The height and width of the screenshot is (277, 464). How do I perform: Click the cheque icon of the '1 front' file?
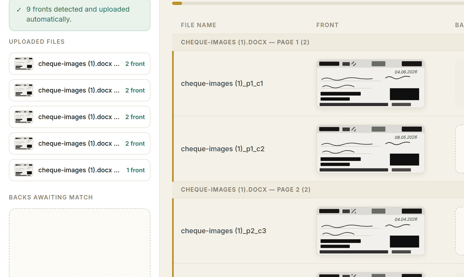coord(24,170)
